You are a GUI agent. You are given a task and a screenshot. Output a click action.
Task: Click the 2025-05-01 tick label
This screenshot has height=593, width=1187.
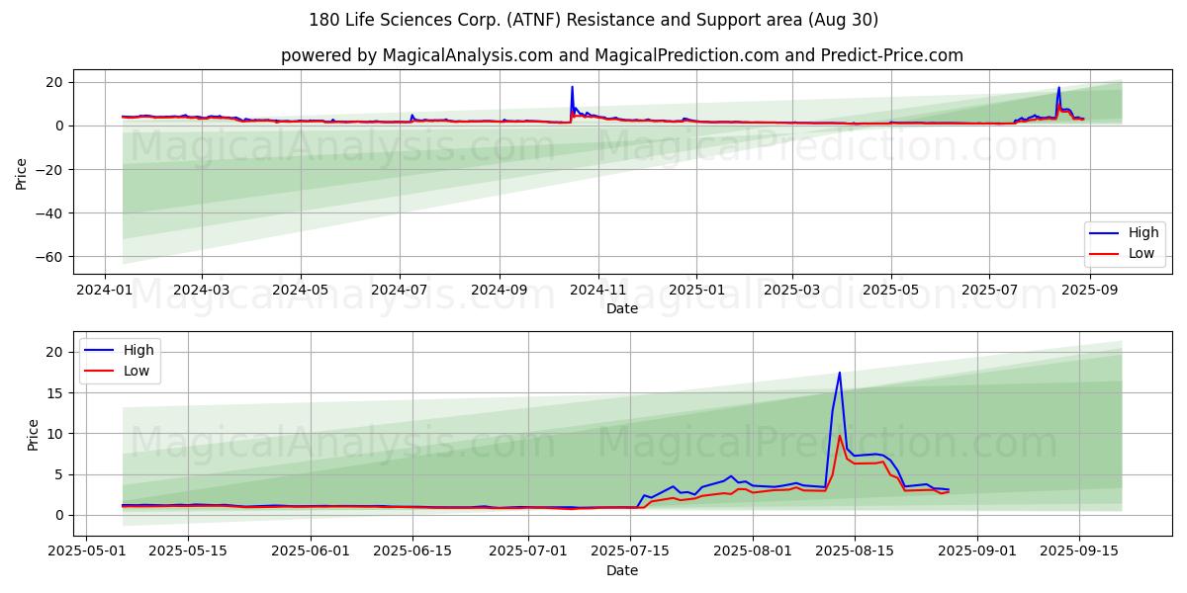click(x=87, y=552)
